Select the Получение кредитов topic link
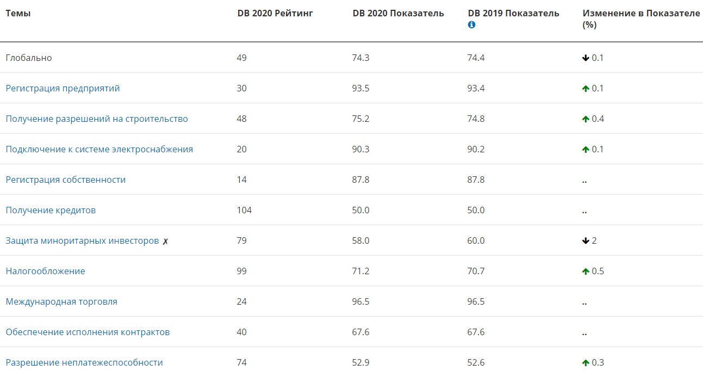 (x=51, y=210)
